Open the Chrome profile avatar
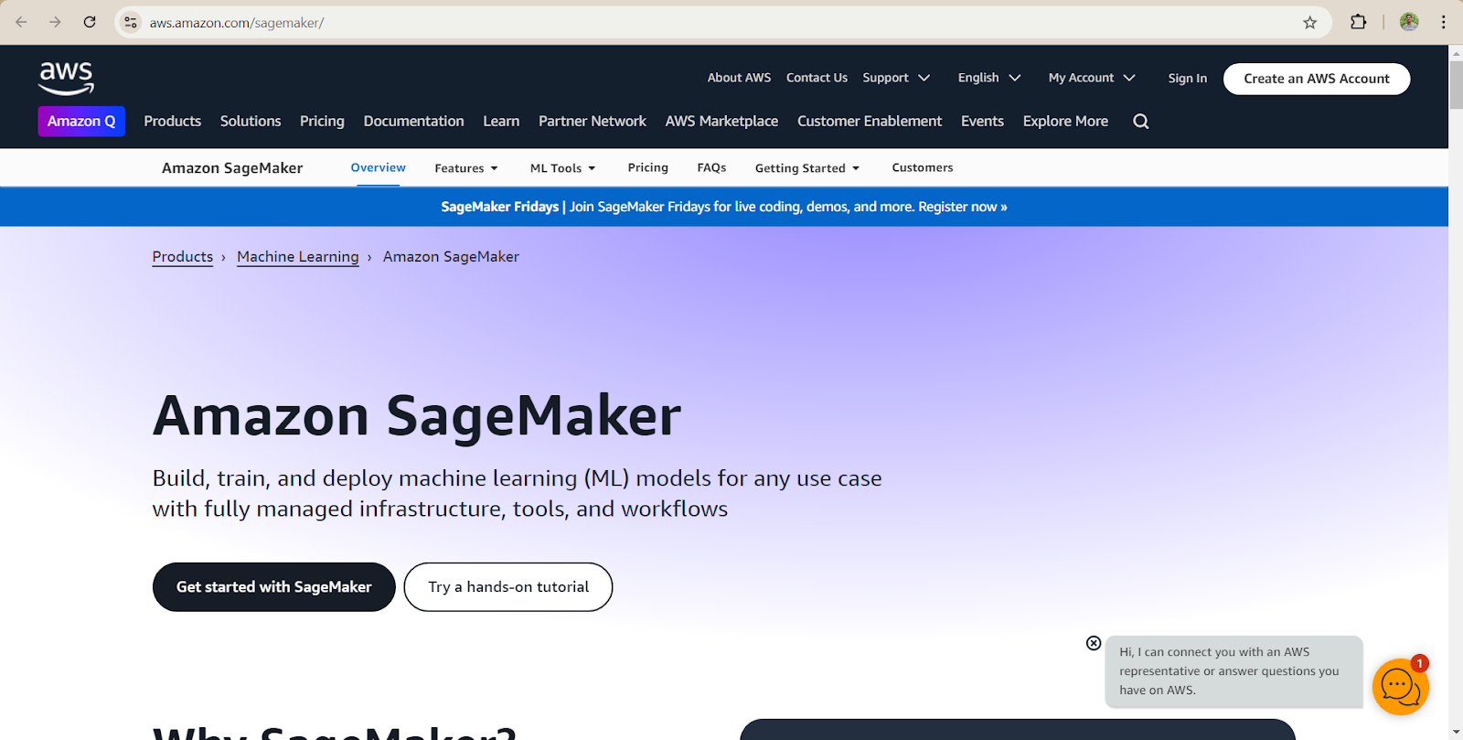Viewport: 1463px width, 740px height. point(1409,22)
